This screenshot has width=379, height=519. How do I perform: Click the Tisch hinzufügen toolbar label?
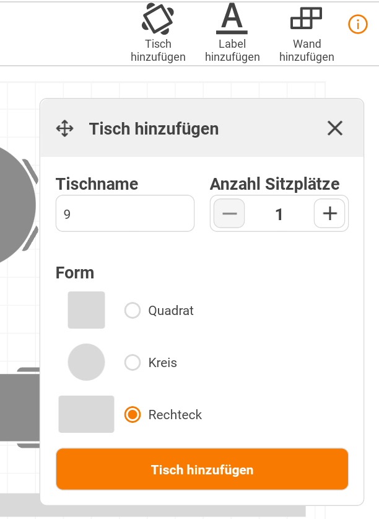158,50
